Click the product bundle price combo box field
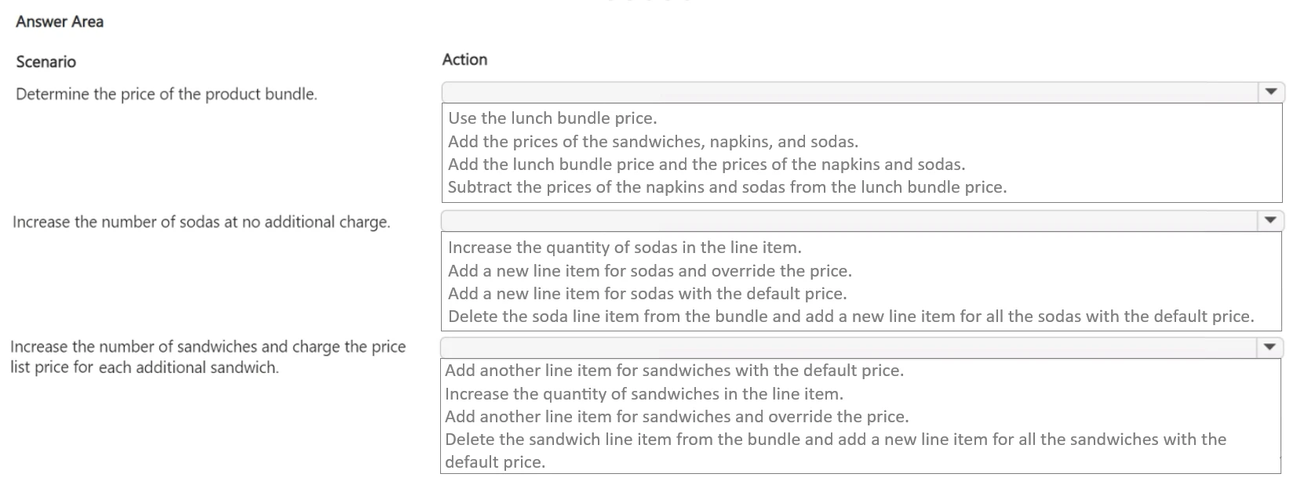 [x=851, y=92]
